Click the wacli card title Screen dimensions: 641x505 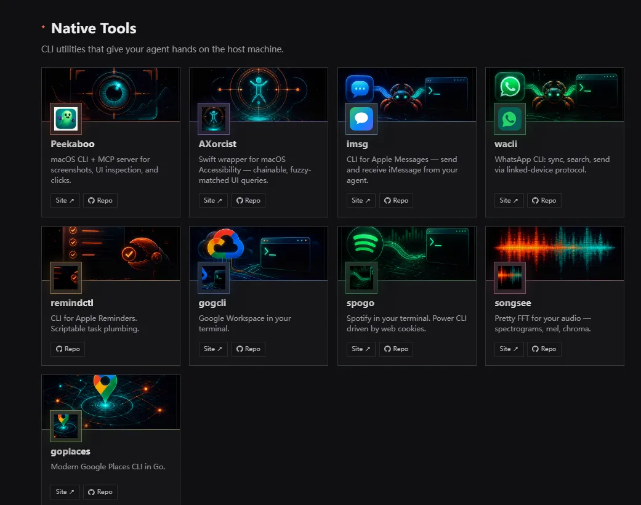[506, 144]
